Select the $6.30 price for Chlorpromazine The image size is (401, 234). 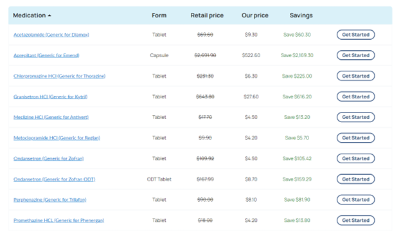click(251, 76)
